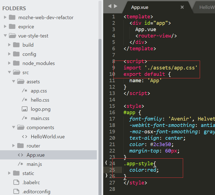Close the App.vue tab

(182, 7)
